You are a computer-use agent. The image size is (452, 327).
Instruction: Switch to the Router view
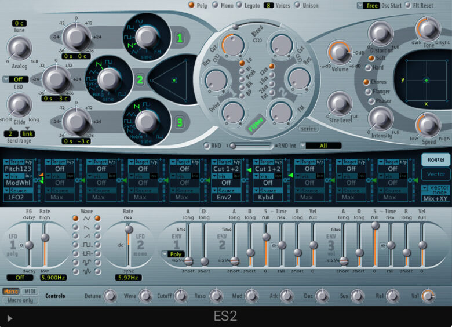(x=436, y=160)
